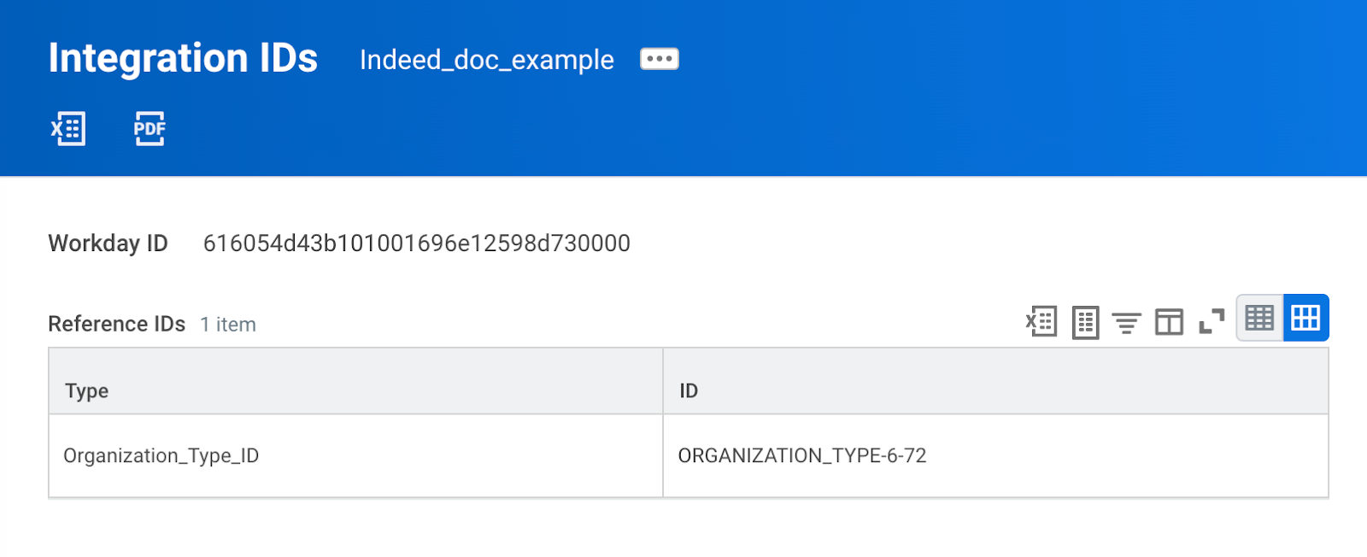Click the ID column header
This screenshot has height=557, width=1367.
point(995,382)
